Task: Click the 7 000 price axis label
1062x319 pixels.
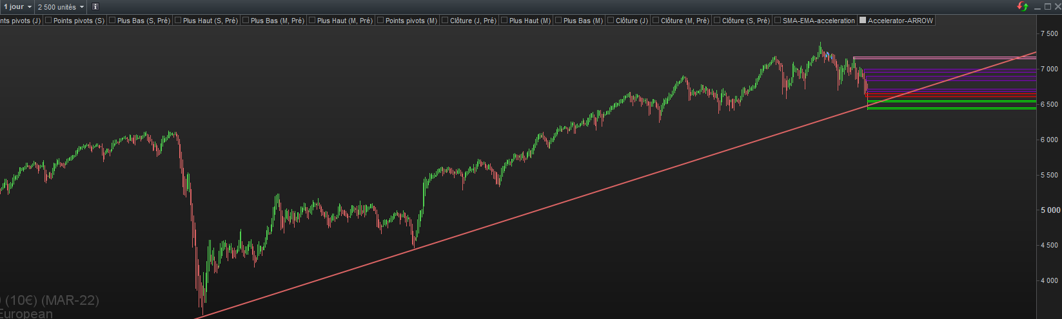Action: click(x=1049, y=69)
